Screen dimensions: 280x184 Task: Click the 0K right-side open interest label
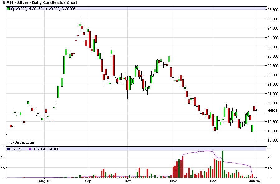coord(270,178)
